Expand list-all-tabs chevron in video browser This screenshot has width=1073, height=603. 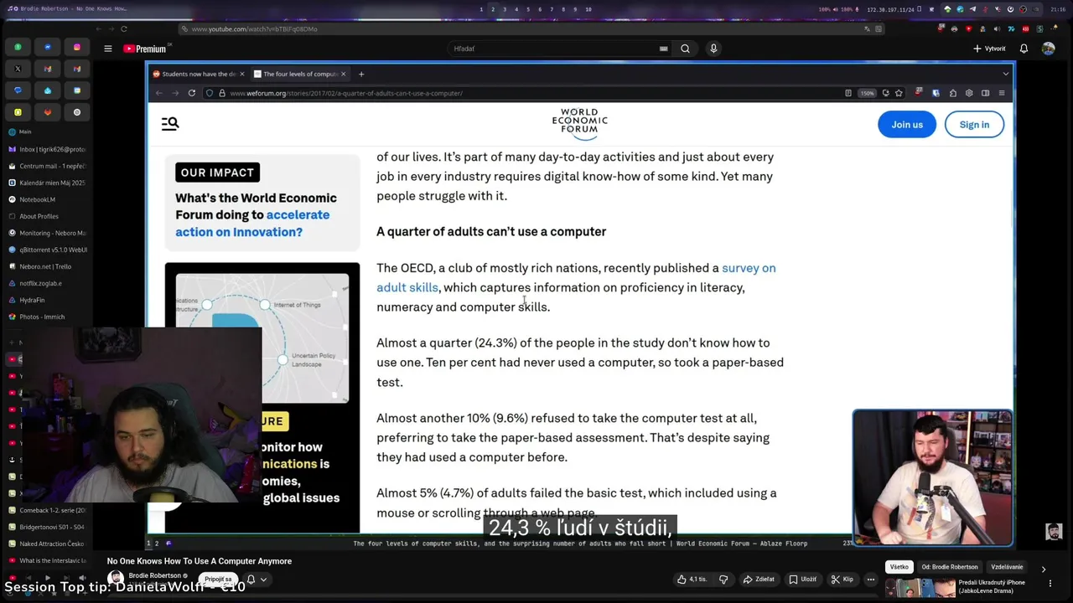tap(1006, 74)
